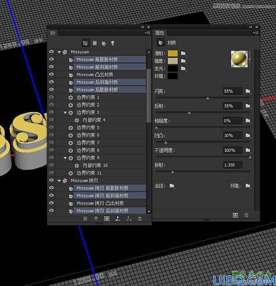The width and height of the screenshot is (276, 286).
Task: Toggle visibility of Missyuan 拷贝 mesh
Action: coord(51,180)
